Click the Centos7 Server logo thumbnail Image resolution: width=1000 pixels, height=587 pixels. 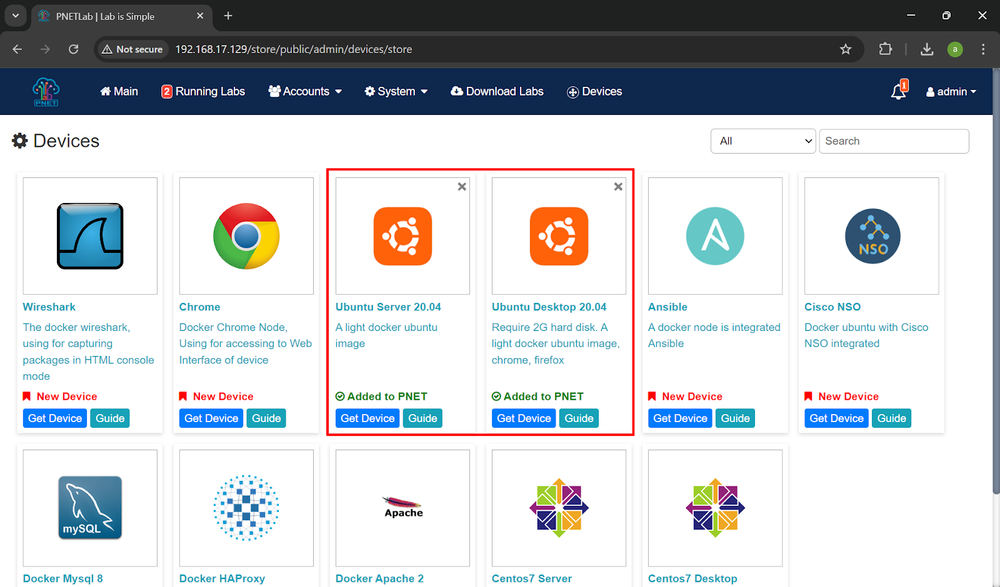tap(559, 508)
